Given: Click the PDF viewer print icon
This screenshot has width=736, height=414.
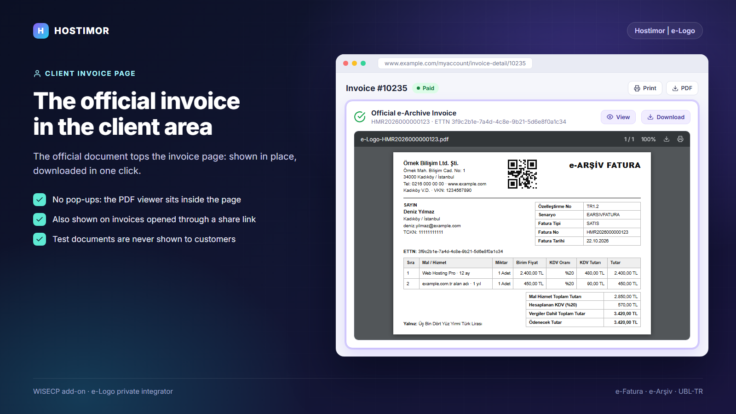Looking at the screenshot, I should 680,139.
